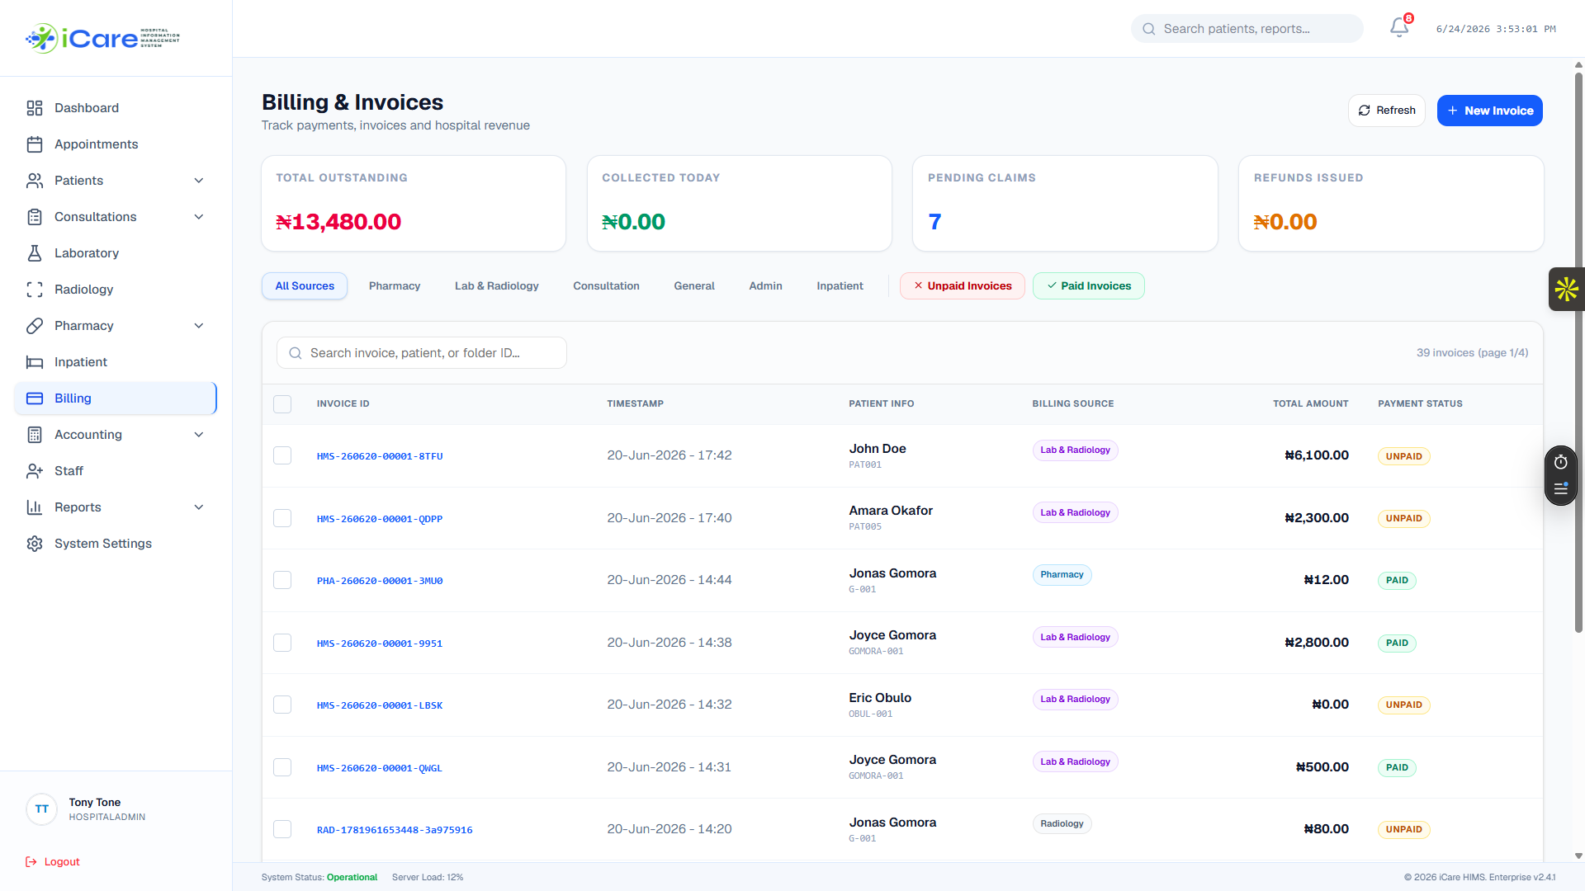Click the invoice search field
The height and width of the screenshot is (891, 1585).
[422, 353]
